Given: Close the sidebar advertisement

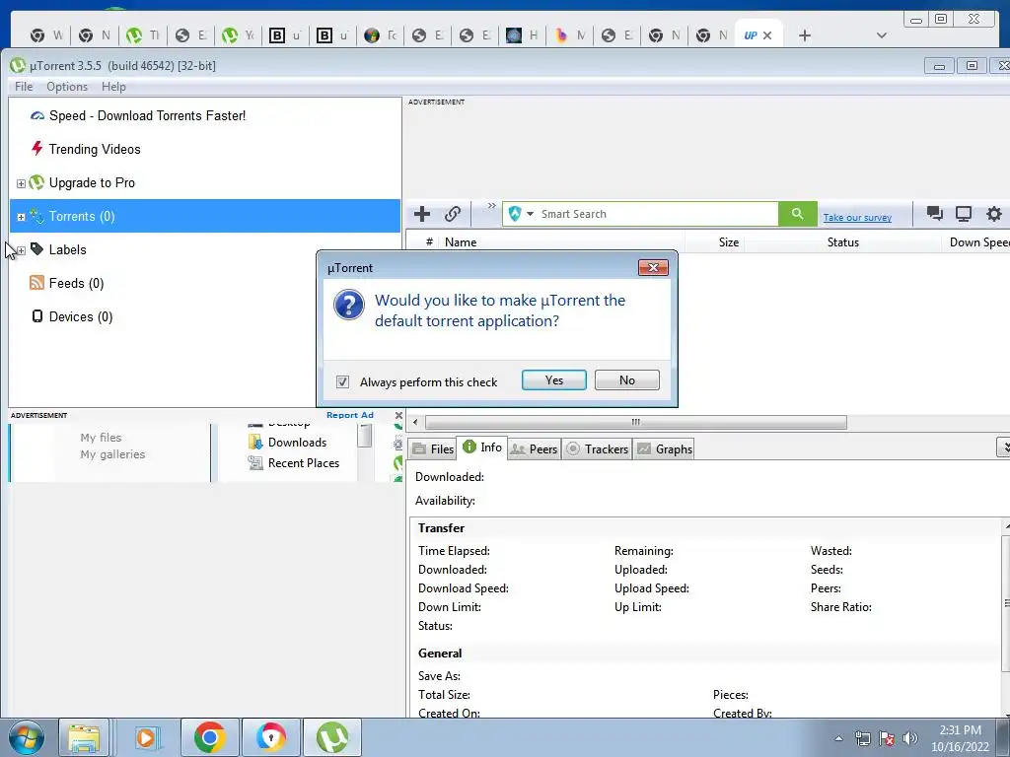Looking at the screenshot, I should [398, 415].
